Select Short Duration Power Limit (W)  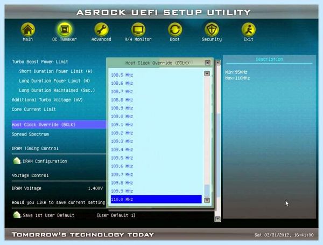pyautogui.click(x=56, y=71)
